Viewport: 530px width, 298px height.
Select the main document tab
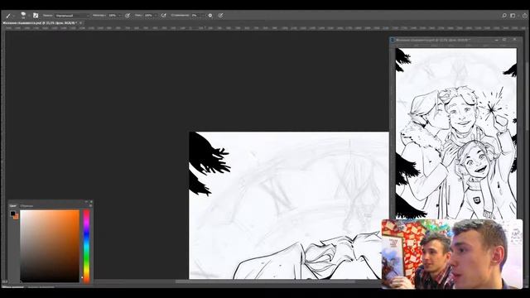click(40, 23)
